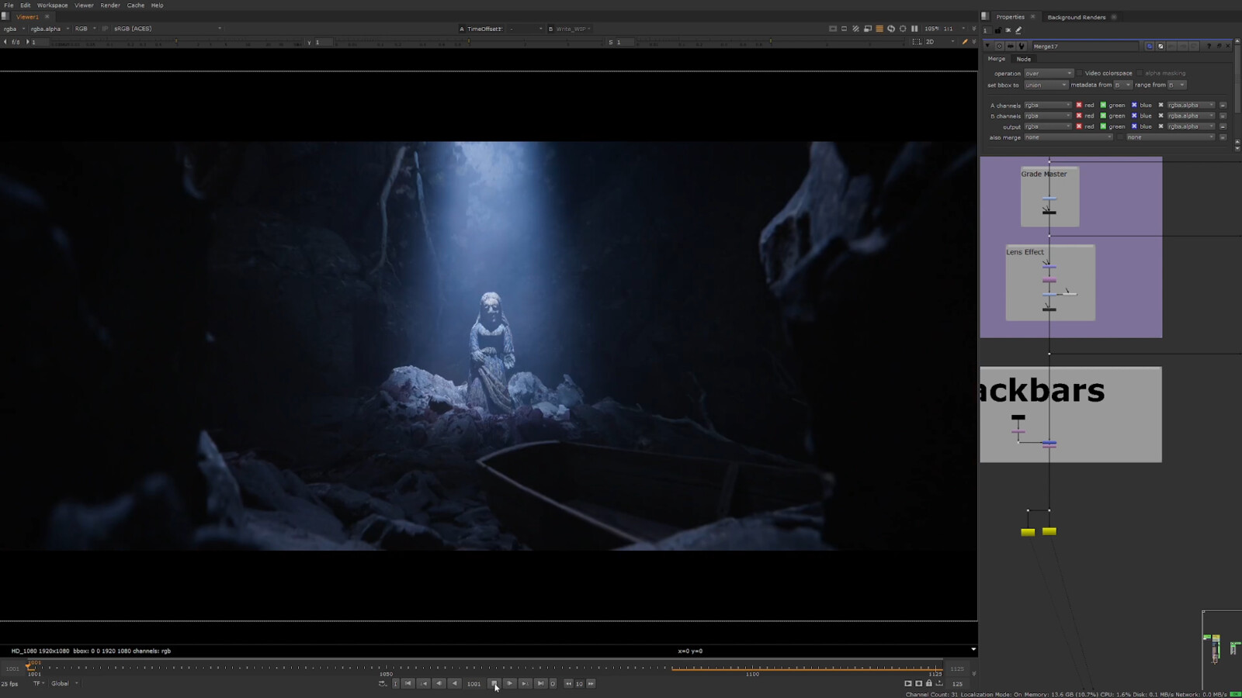The image size is (1242, 698).
Task: Open the B channels rgba dropdown
Action: (1047, 116)
